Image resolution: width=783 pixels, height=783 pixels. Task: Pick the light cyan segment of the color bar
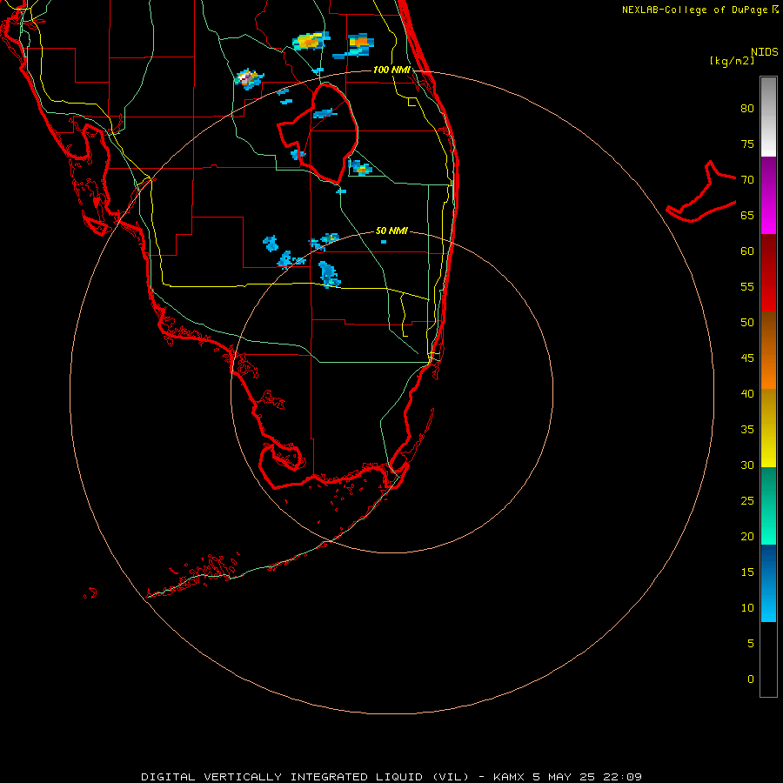click(768, 583)
